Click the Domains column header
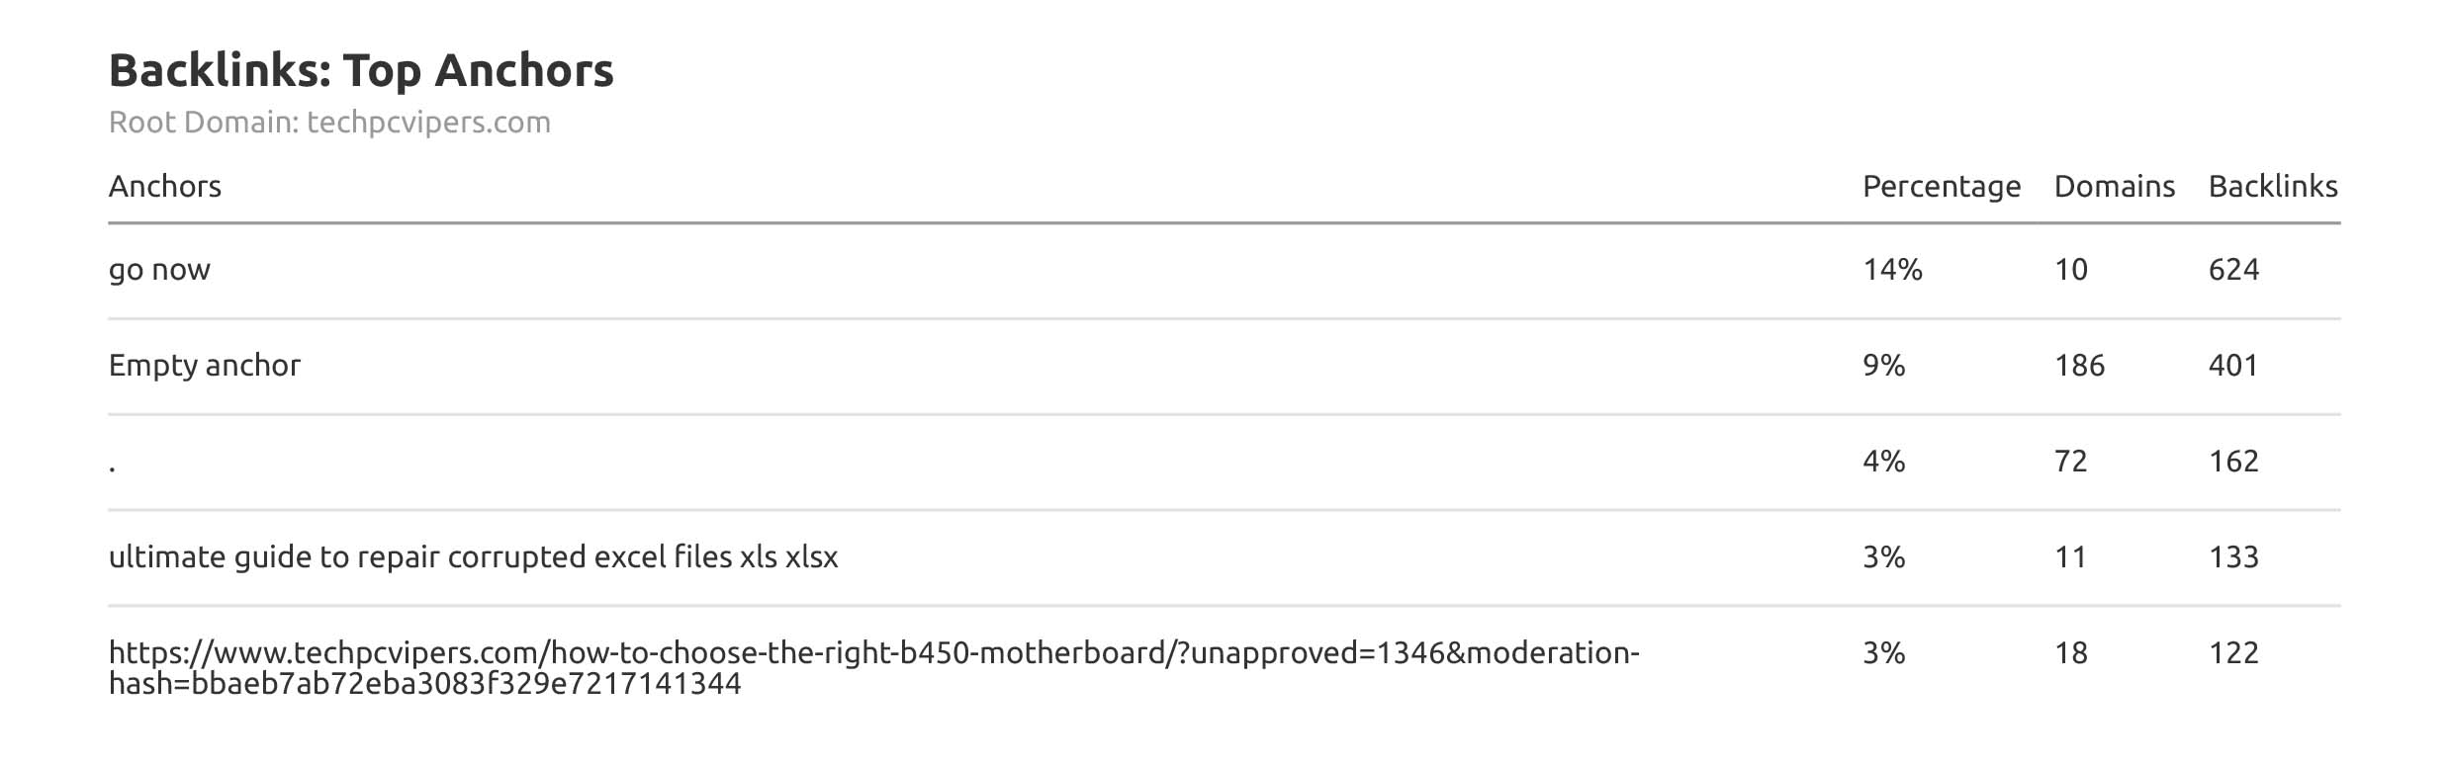This screenshot has height=765, width=2452. point(2114,187)
